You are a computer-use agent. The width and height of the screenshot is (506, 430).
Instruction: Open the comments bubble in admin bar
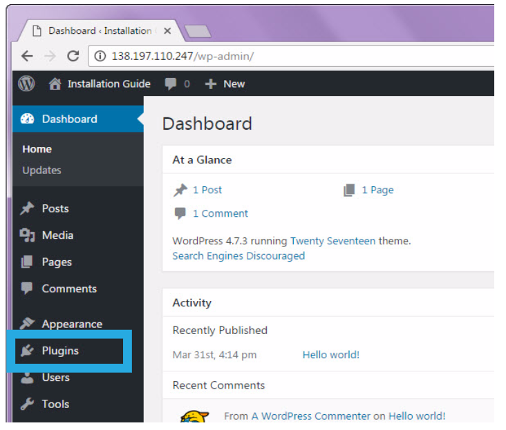click(x=171, y=84)
